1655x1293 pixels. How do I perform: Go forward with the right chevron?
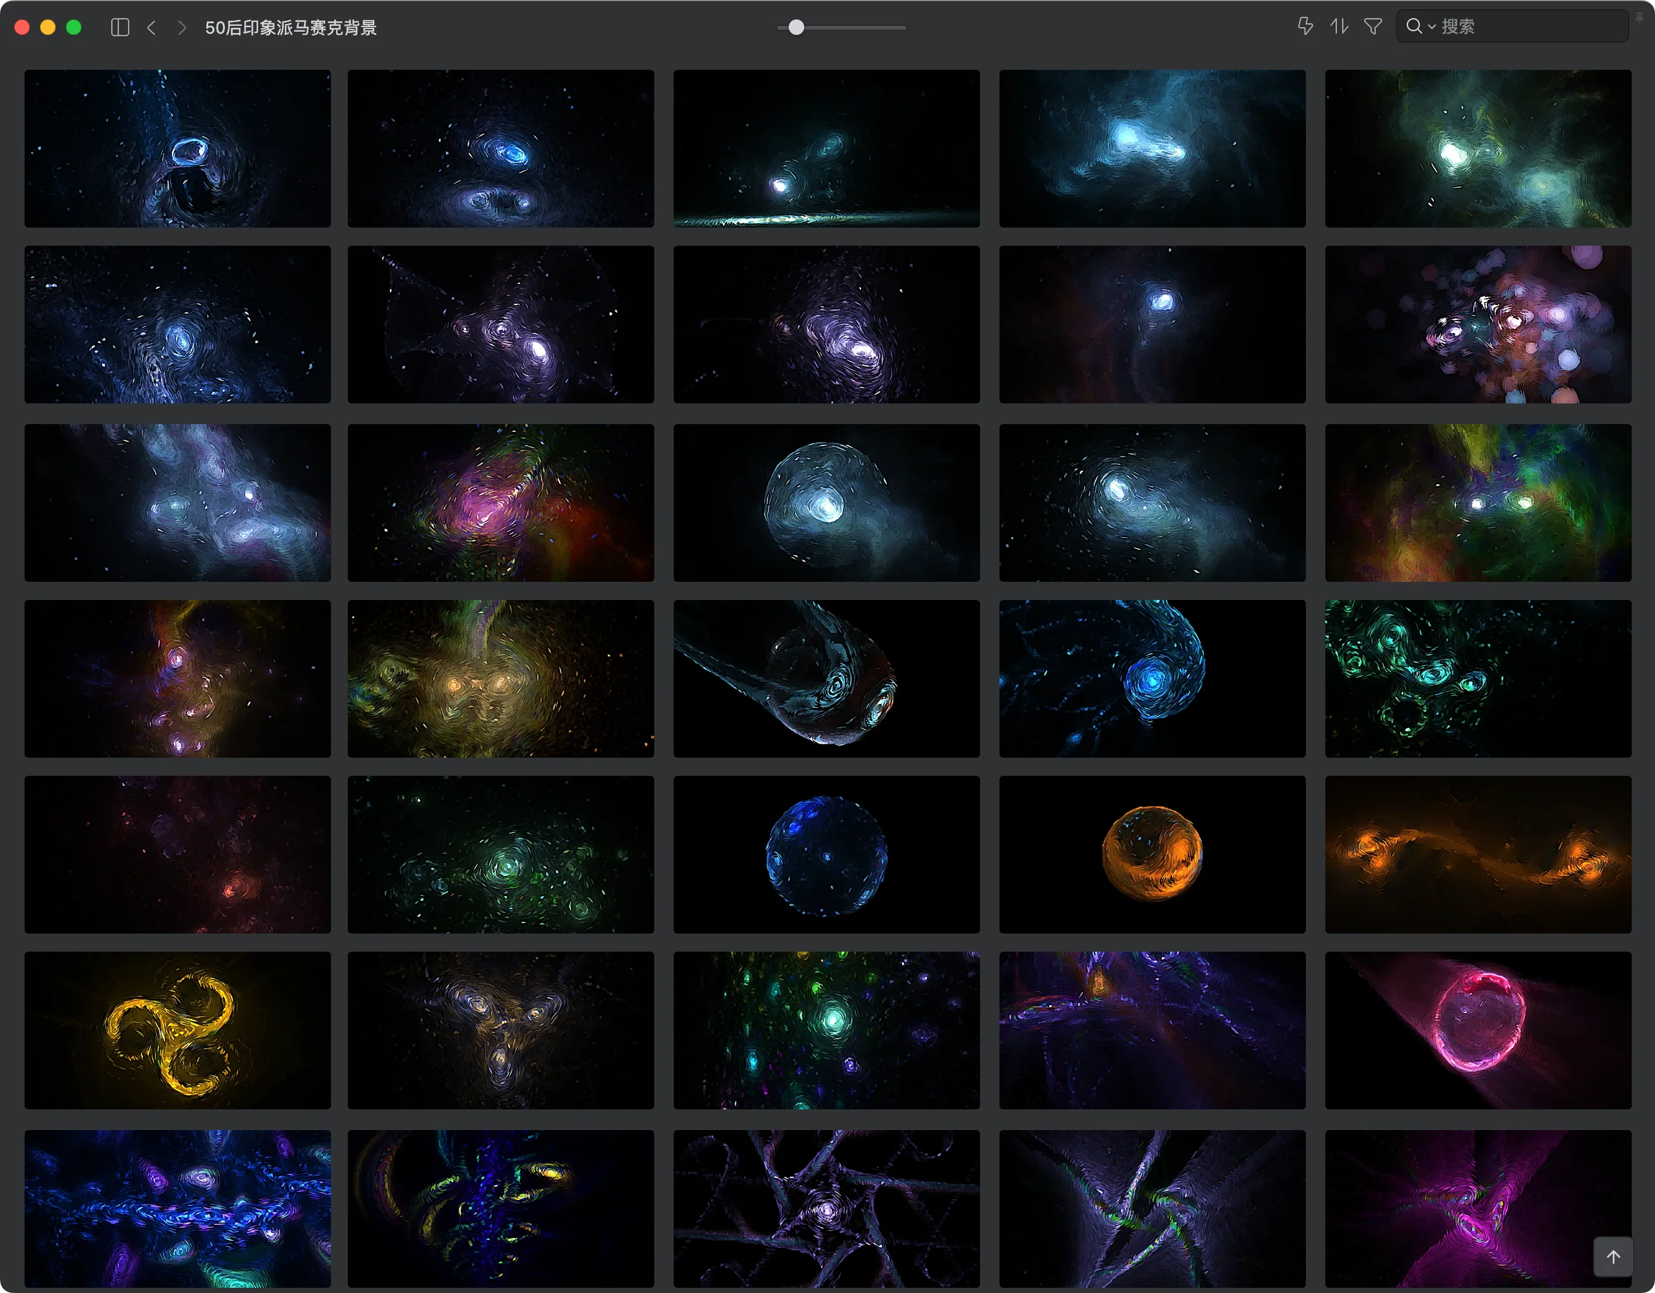click(x=181, y=27)
